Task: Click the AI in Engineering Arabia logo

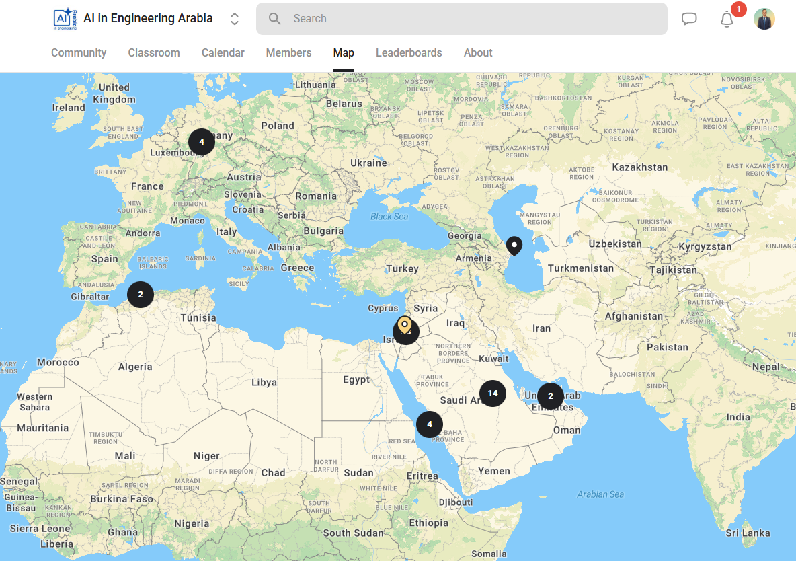Action: point(65,19)
